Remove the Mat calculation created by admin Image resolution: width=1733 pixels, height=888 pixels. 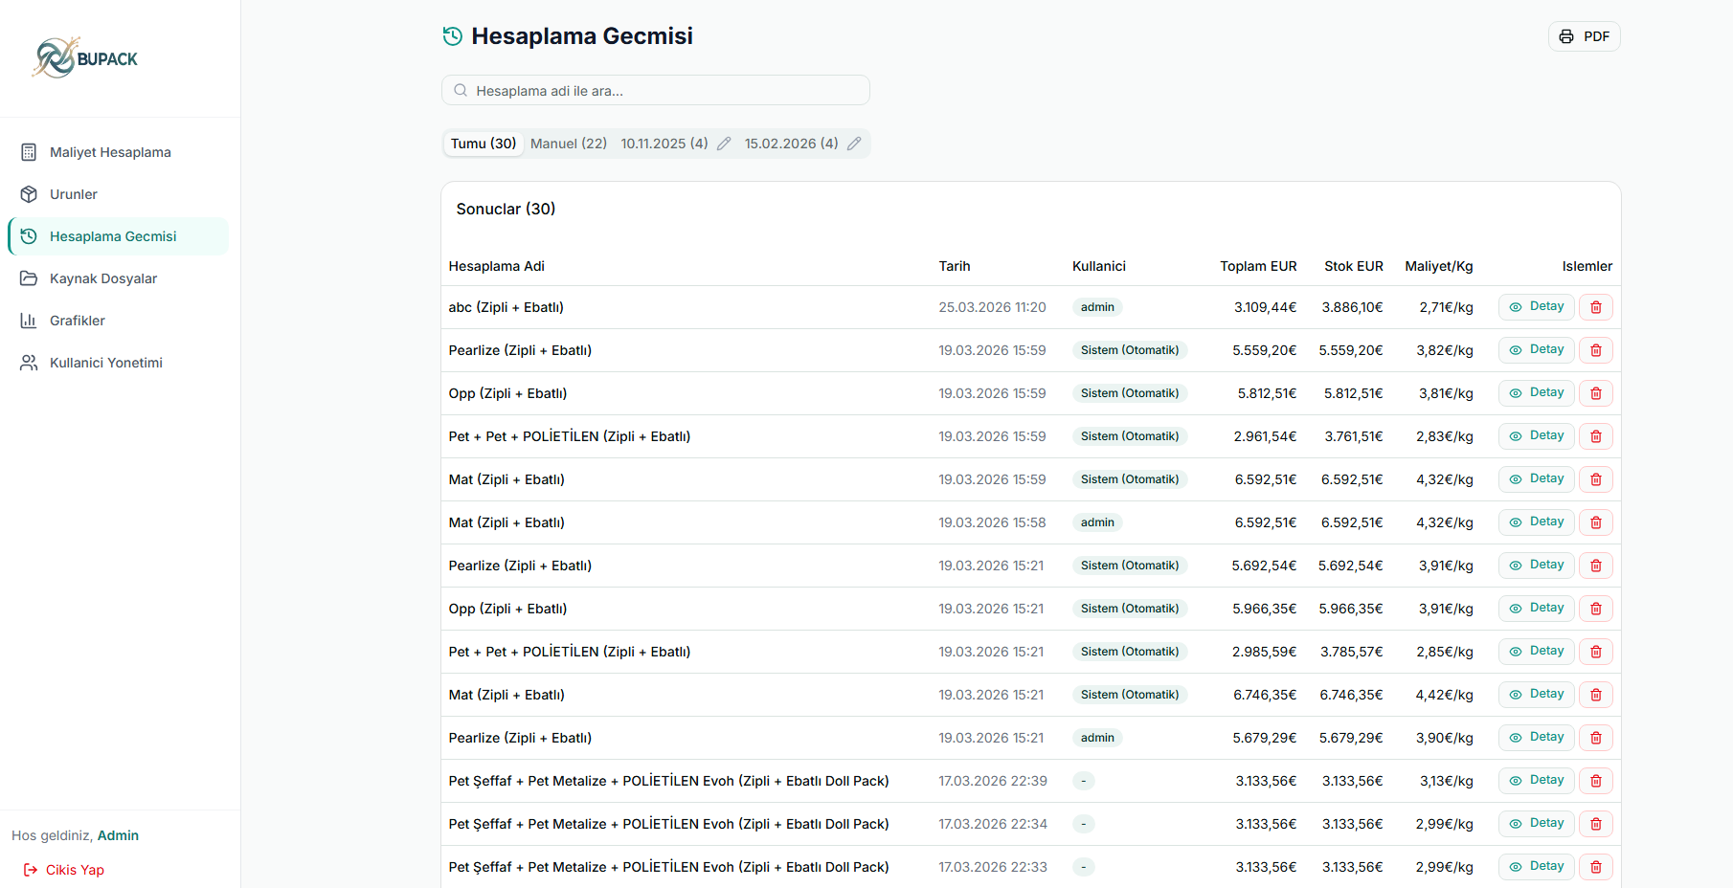[x=1595, y=522]
